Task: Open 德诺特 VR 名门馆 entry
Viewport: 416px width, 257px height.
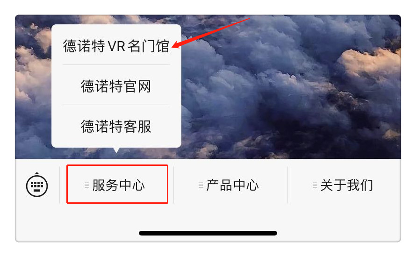Action: point(116,46)
